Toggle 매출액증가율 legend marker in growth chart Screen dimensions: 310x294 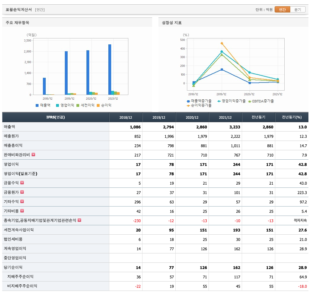(x=188, y=101)
